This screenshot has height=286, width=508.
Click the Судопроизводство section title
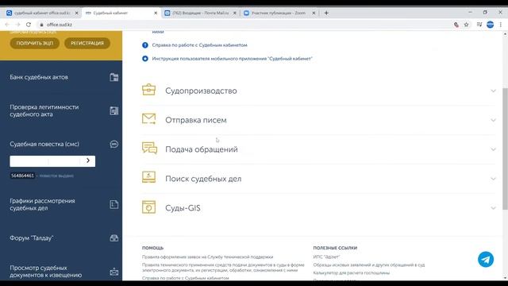pos(201,91)
